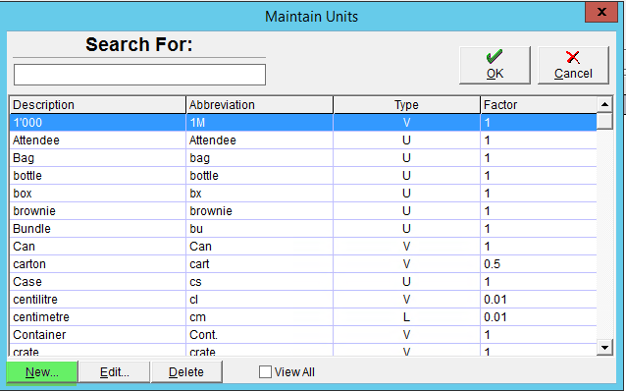Screen dimensions: 626x392
Task: Click the scrollbar thumb of units list
Action: 604,121
